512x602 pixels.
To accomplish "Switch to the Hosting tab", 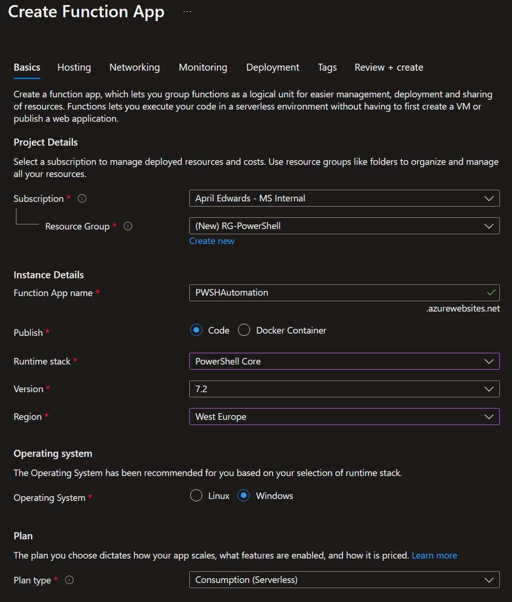I will 74,68.
